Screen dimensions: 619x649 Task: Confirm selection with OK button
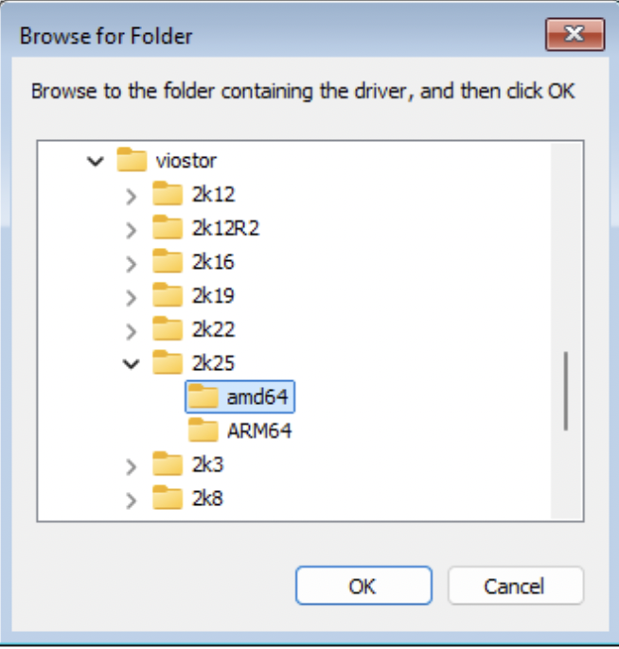363,586
